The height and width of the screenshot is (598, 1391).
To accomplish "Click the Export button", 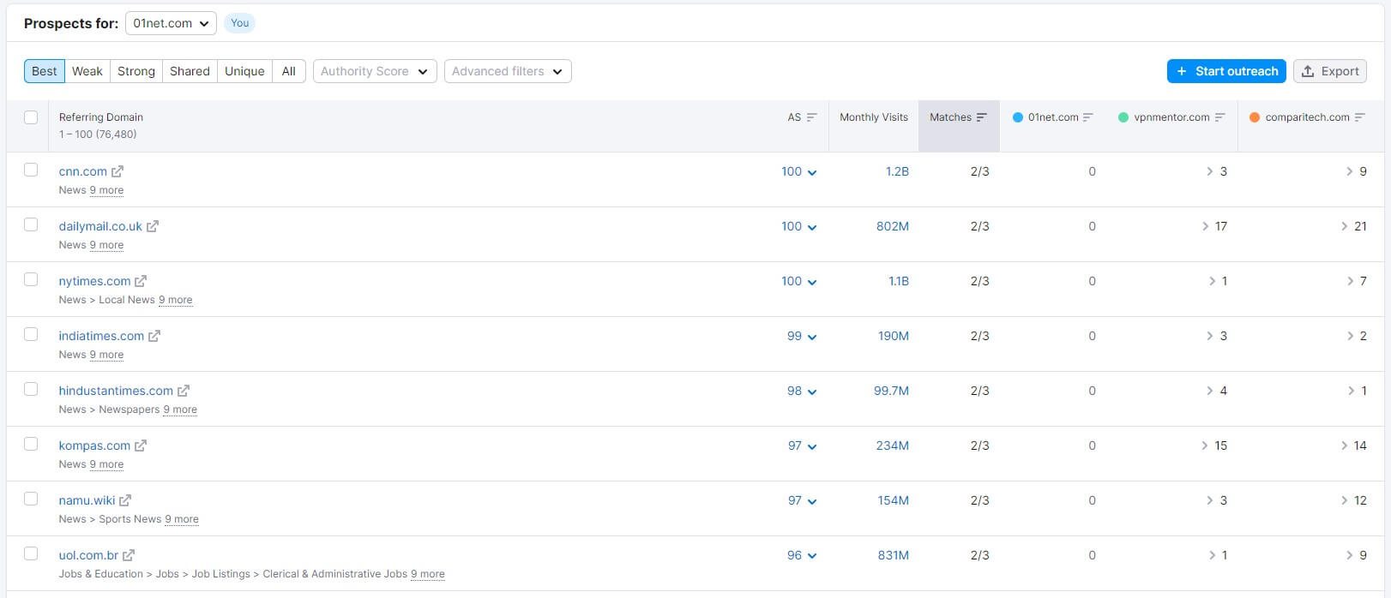I will 1330,71.
